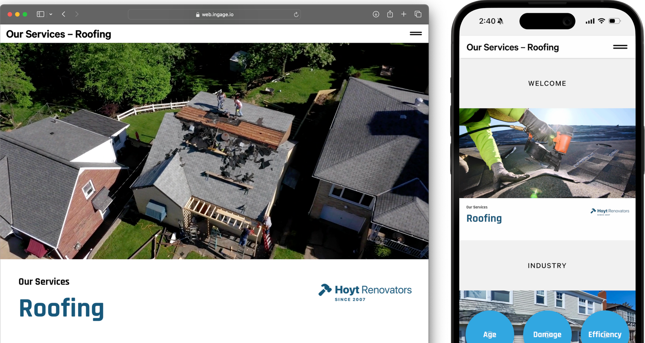Show the tab overview icon
This screenshot has height=343, width=645.
(x=418, y=14)
